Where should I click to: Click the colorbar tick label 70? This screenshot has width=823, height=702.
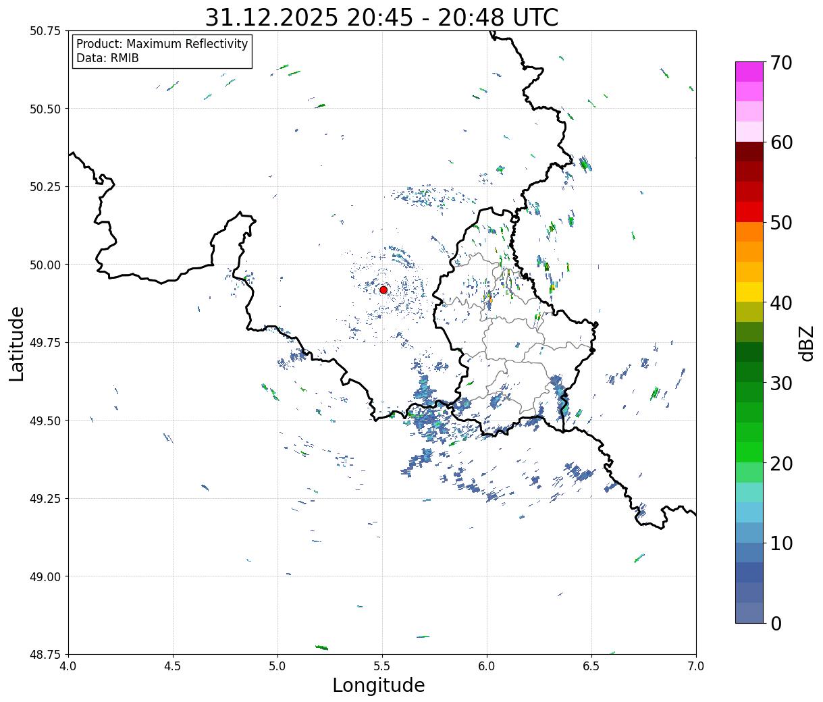(781, 63)
